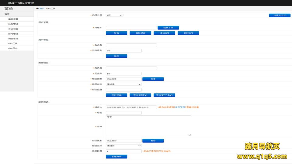Open 物品名称 dropdown in 邮件发送 section
Image resolution: width=292 pixels, height=164 pixels.
123,146
